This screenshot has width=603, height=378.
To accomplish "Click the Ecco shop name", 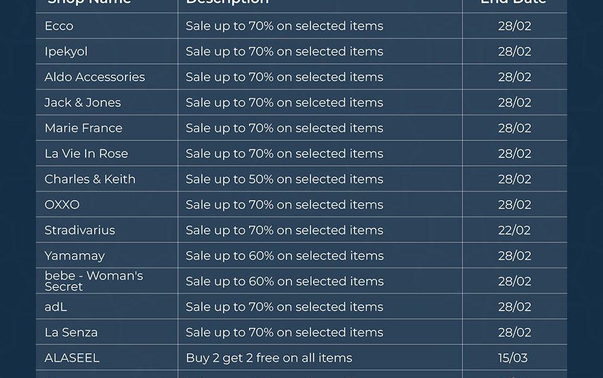I will point(59,26).
